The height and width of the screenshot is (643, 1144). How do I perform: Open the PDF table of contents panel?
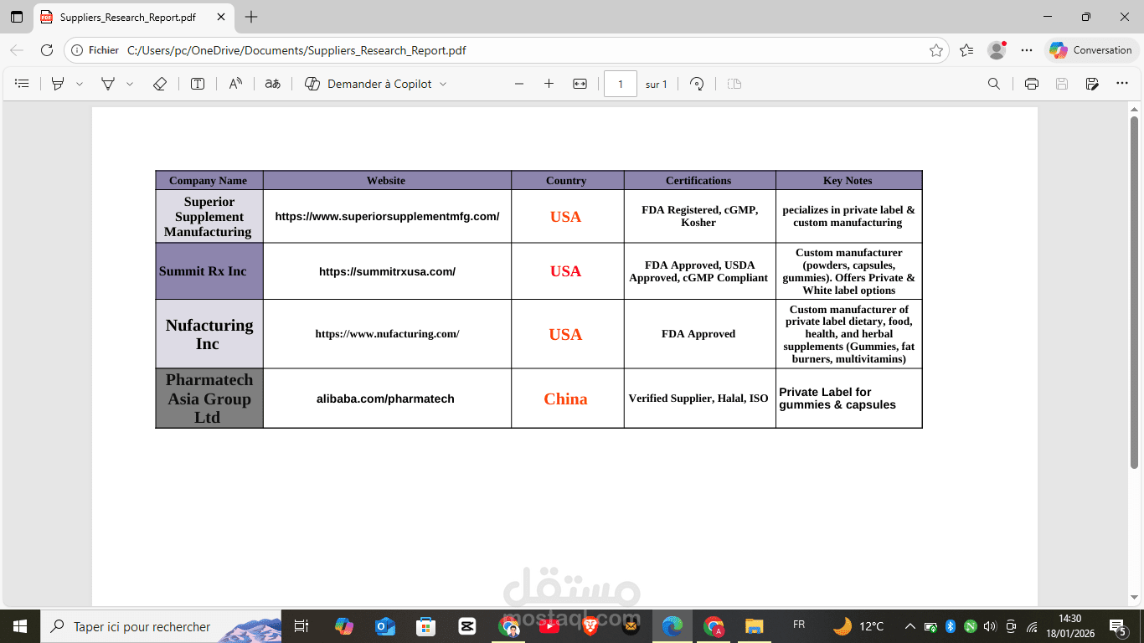tap(22, 84)
